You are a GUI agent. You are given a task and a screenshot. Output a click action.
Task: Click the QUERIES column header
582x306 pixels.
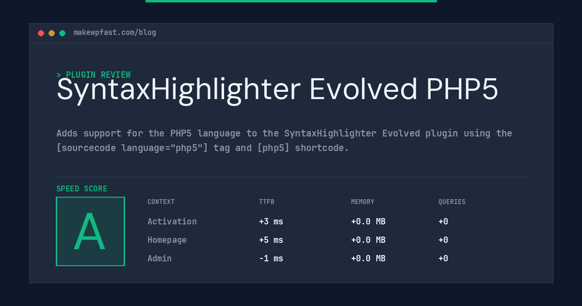click(x=452, y=202)
